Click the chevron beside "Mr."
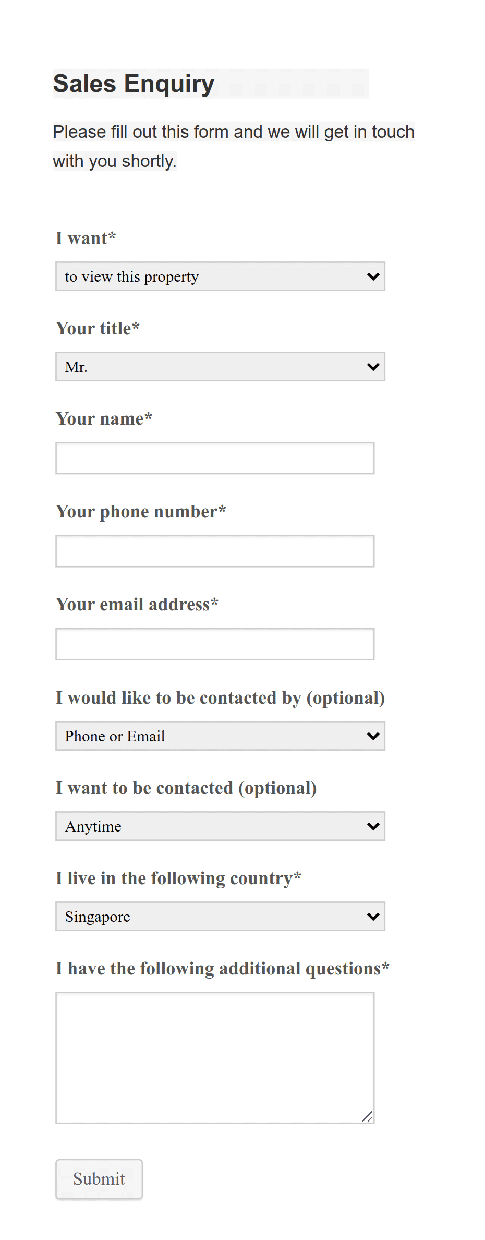The width and height of the screenshot is (485, 1240). (372, 367)
